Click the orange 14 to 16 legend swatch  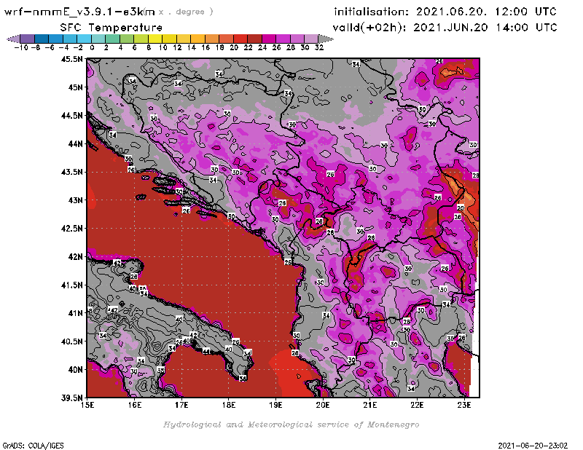(197, 39)
